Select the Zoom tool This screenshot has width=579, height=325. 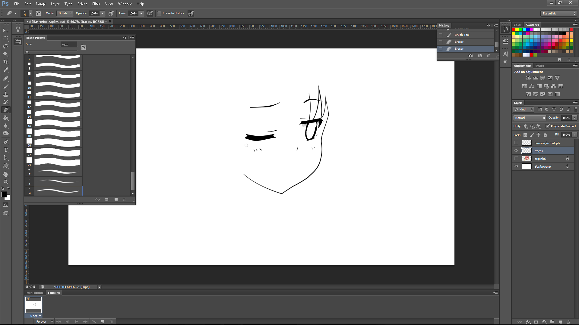point(6,182)
